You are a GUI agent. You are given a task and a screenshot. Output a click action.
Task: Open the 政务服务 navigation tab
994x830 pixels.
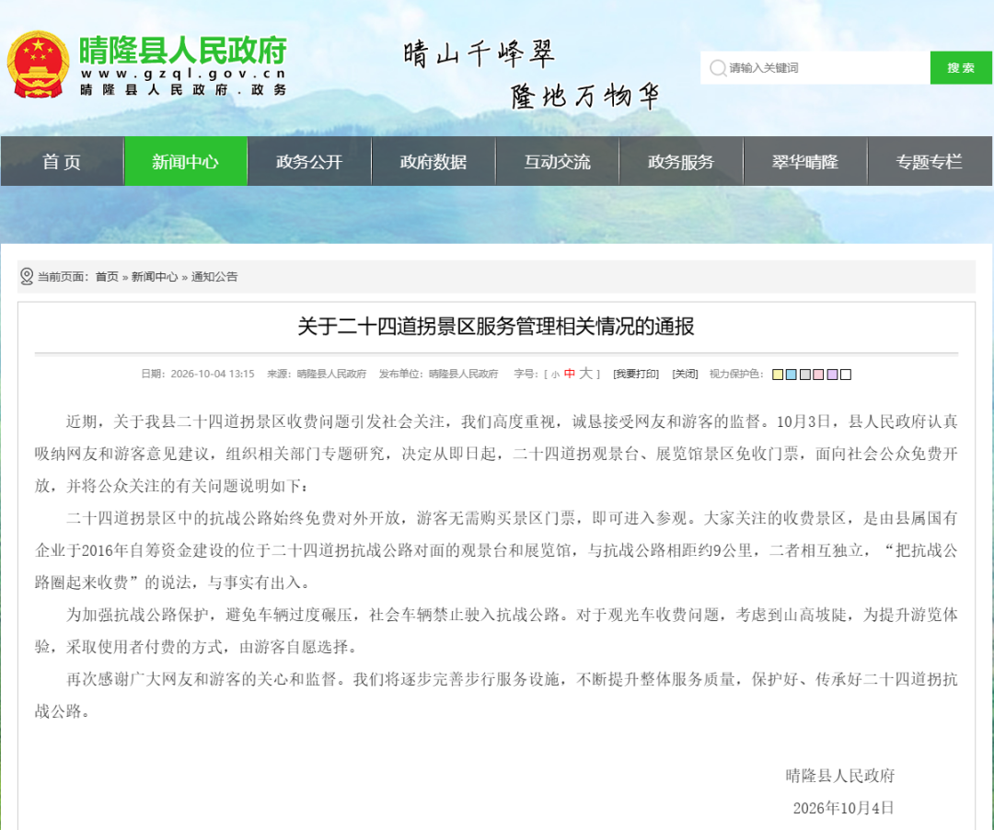click(681, 162)
